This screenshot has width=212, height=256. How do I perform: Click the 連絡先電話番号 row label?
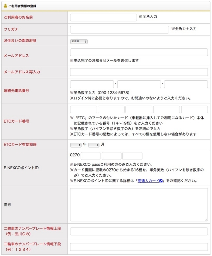coord(17,91)
